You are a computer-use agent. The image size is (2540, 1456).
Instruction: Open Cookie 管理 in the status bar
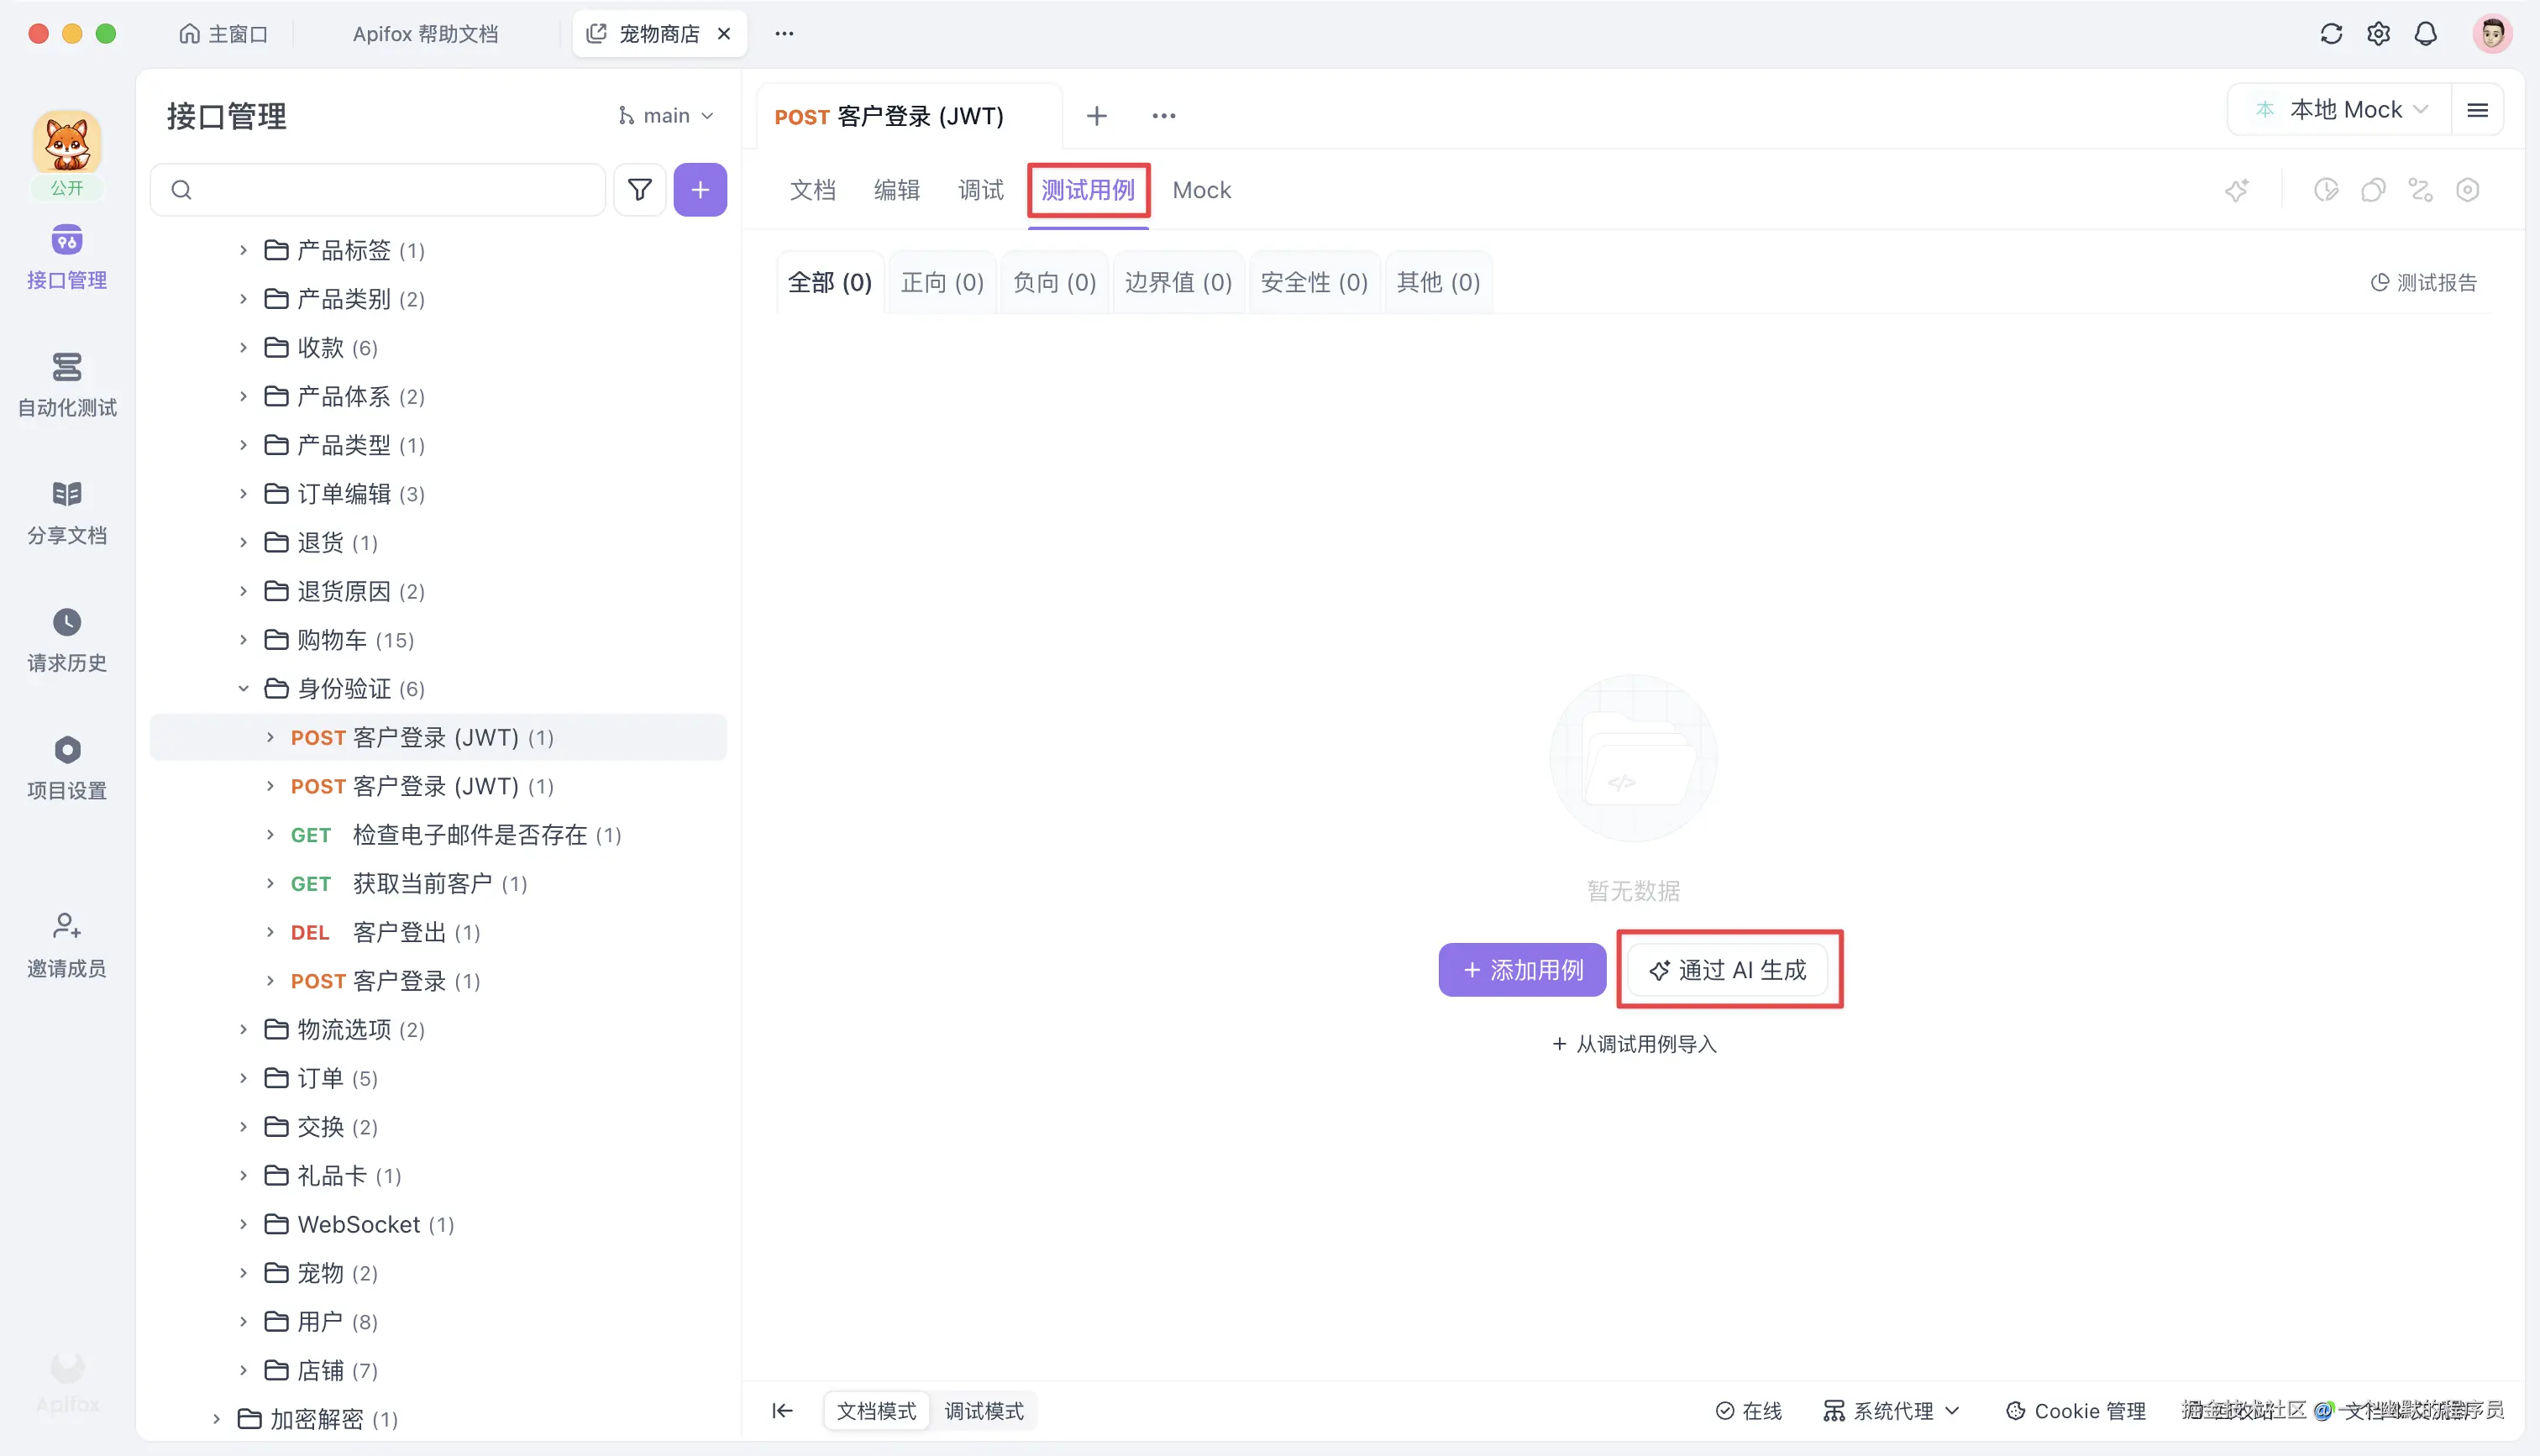point(2076,1410)
